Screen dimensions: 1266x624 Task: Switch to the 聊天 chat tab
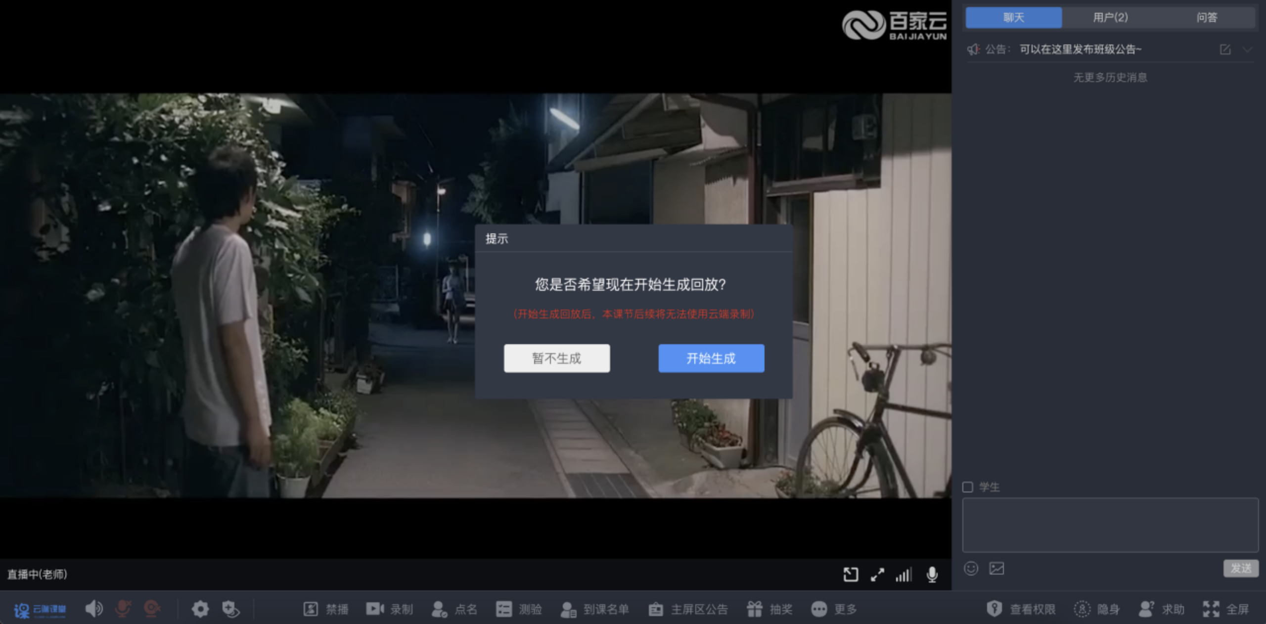point(1014,18)
